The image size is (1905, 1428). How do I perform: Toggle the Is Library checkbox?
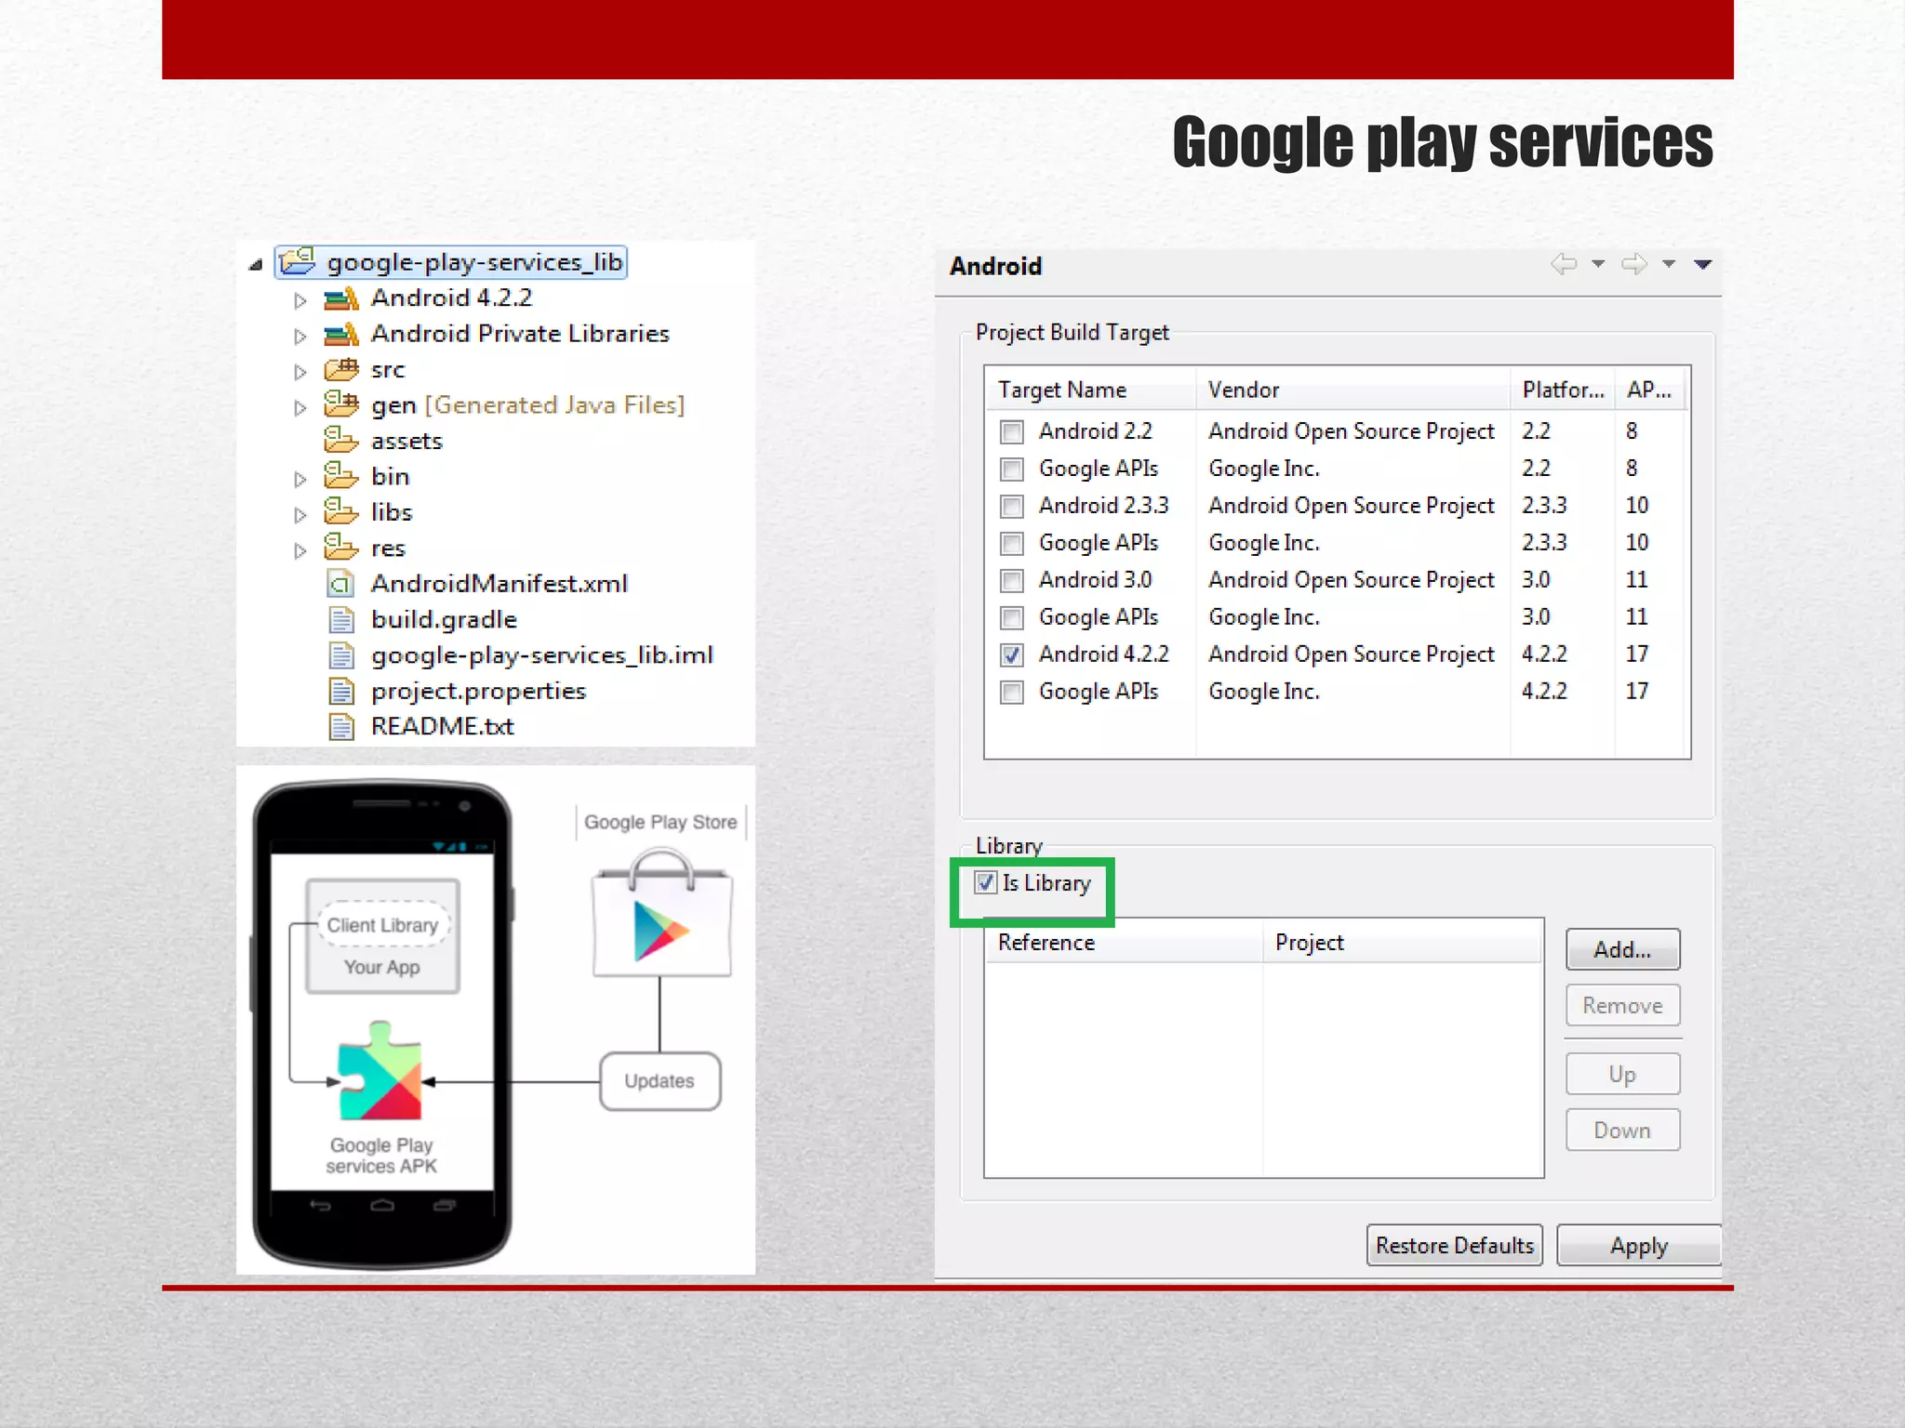click(x=985, y=882)
